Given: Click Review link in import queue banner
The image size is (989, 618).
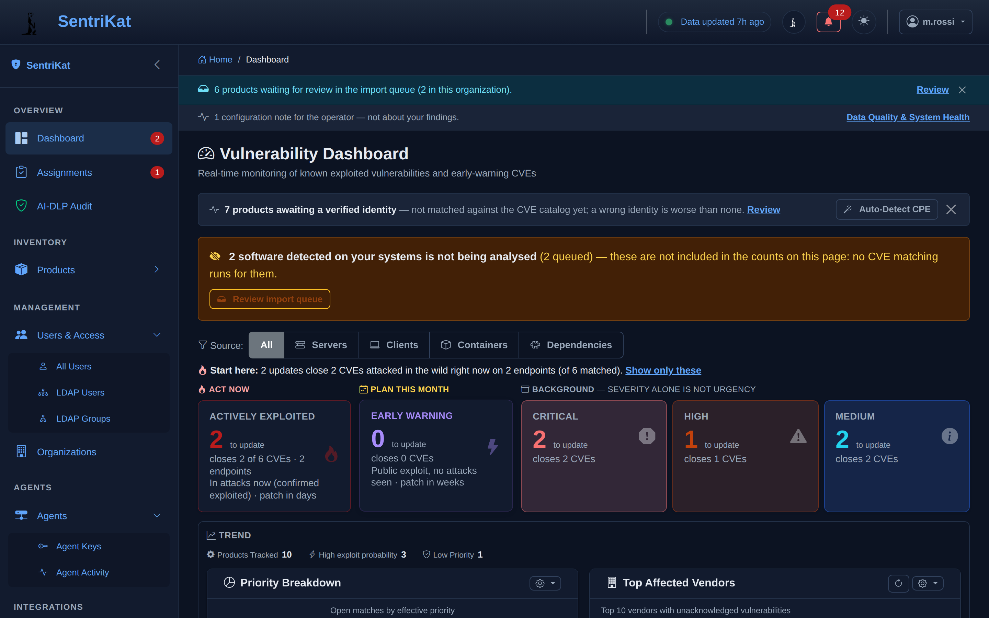Looking at the screenshot, I should point(932,90).
